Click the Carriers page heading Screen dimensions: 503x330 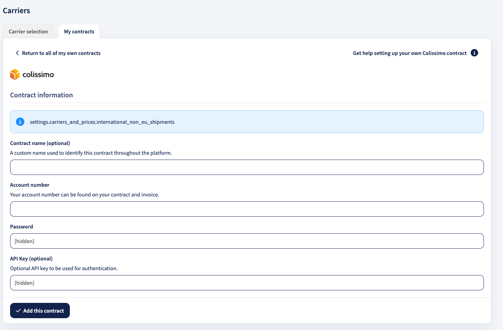pyautogui.click(x=16, y=10)
